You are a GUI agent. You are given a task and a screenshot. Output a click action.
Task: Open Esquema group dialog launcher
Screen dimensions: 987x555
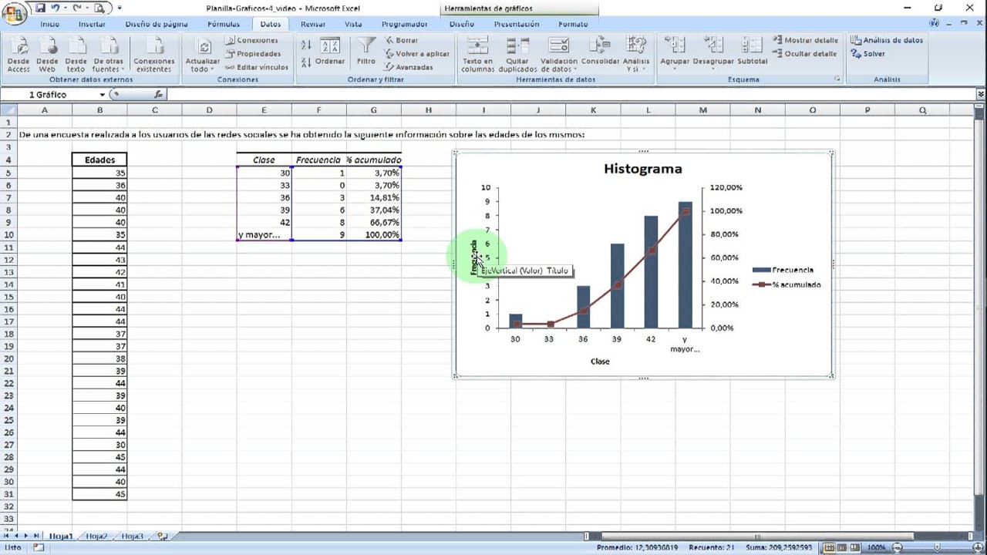pos(837,79)
